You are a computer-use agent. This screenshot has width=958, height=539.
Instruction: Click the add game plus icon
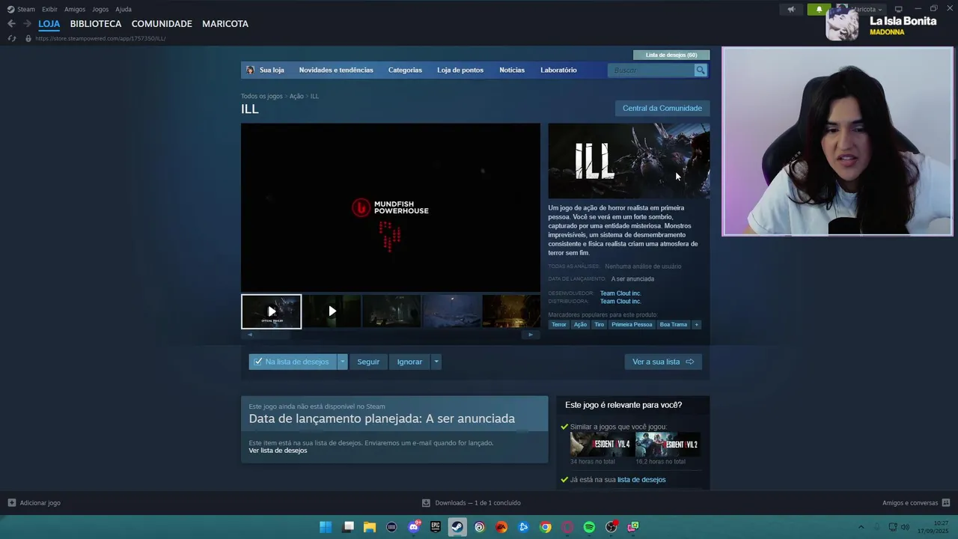pyautogui.click(x=11, y=503)
